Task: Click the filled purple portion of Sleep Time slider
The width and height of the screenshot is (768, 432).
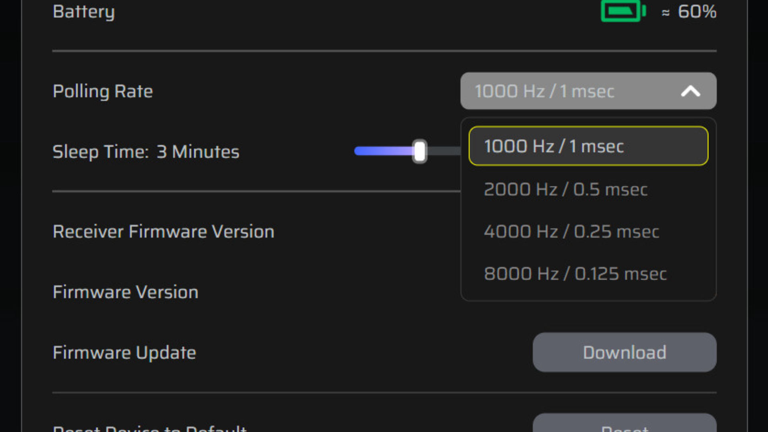Action: click(x=384, y=151)
